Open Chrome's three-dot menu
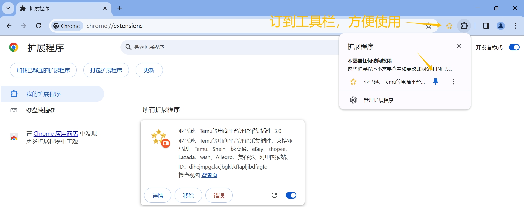 click(x=515, y=26)
